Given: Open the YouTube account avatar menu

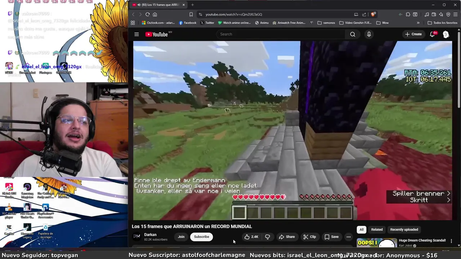Looking at the screenshot, I should click(x=446, y=34).
